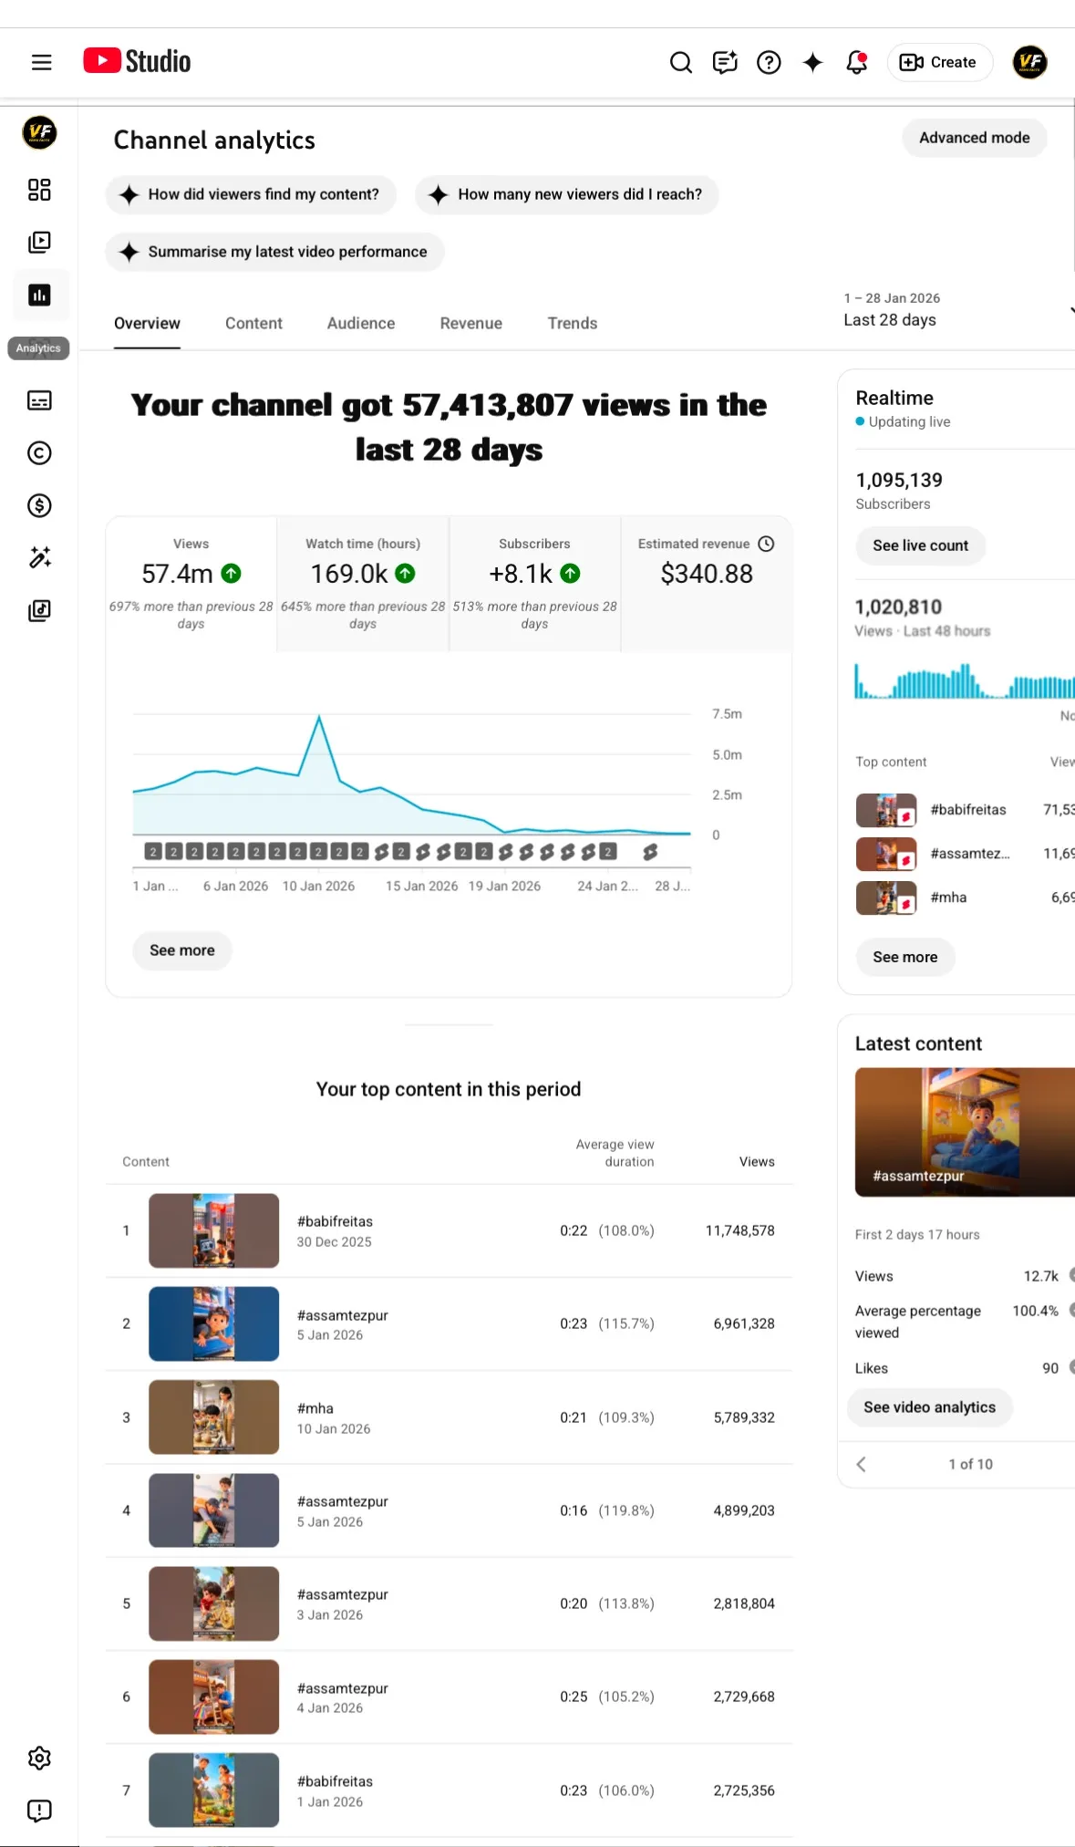Click the 'Average view duration' column header
This screenshot has width=1075, height=1847.
pos(615,1153)
